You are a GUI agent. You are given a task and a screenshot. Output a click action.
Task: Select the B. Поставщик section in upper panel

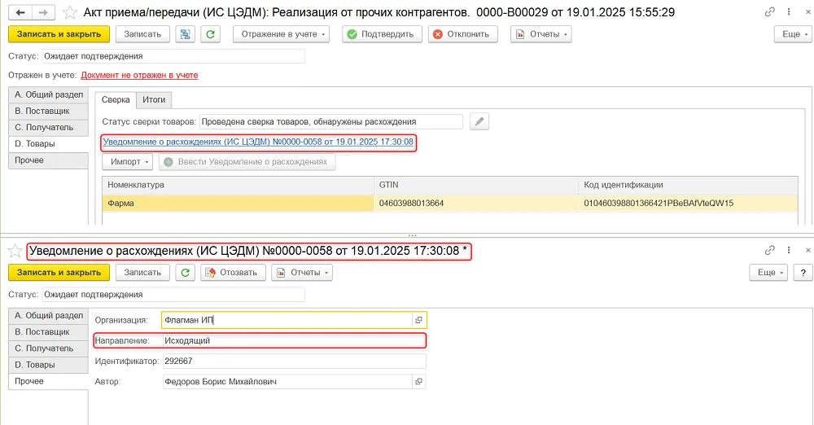coord(48,112)
